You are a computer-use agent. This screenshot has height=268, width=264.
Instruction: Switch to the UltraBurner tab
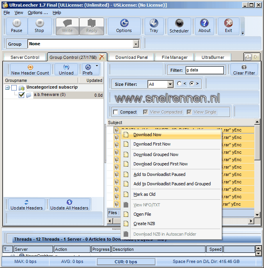point(213,57)
